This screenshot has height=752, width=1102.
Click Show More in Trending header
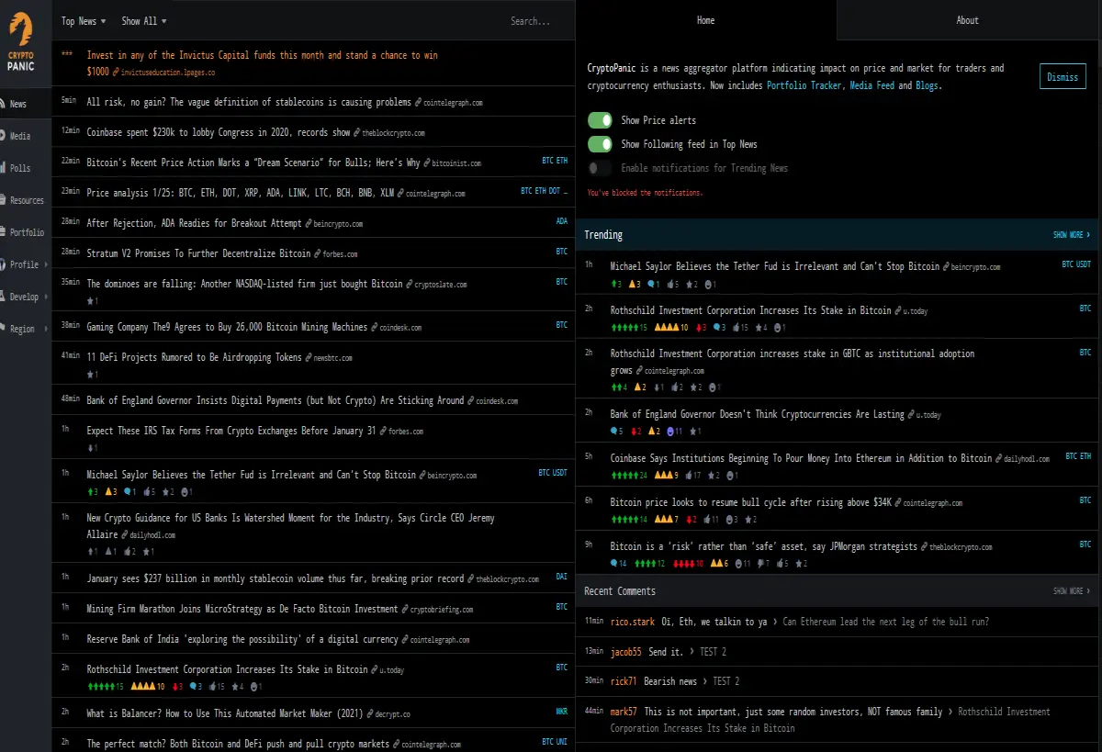coord(1072,235)
